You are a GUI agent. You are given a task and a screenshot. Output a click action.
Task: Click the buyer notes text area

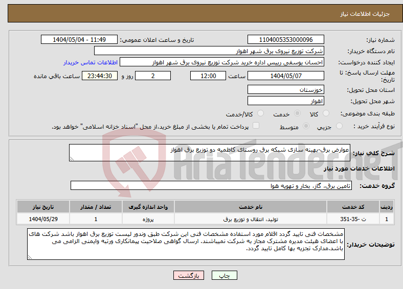[x=186, y=244]
